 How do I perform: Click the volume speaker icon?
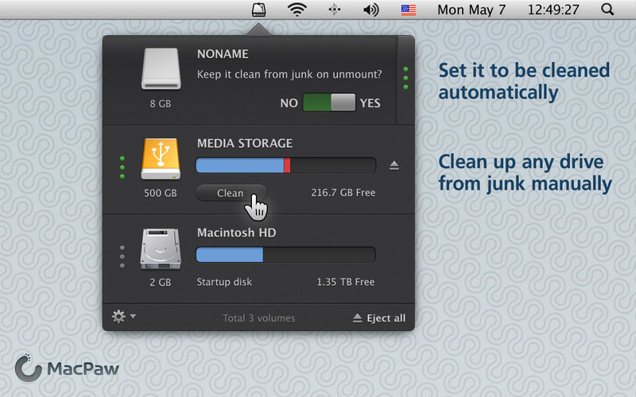click(370, 10)
